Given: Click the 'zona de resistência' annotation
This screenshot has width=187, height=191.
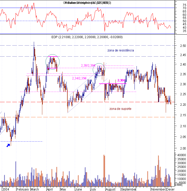Looking at the screenshot, I should coord(121,50).
